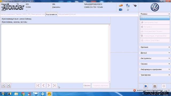Click the round info icon in header

(128, 10)
